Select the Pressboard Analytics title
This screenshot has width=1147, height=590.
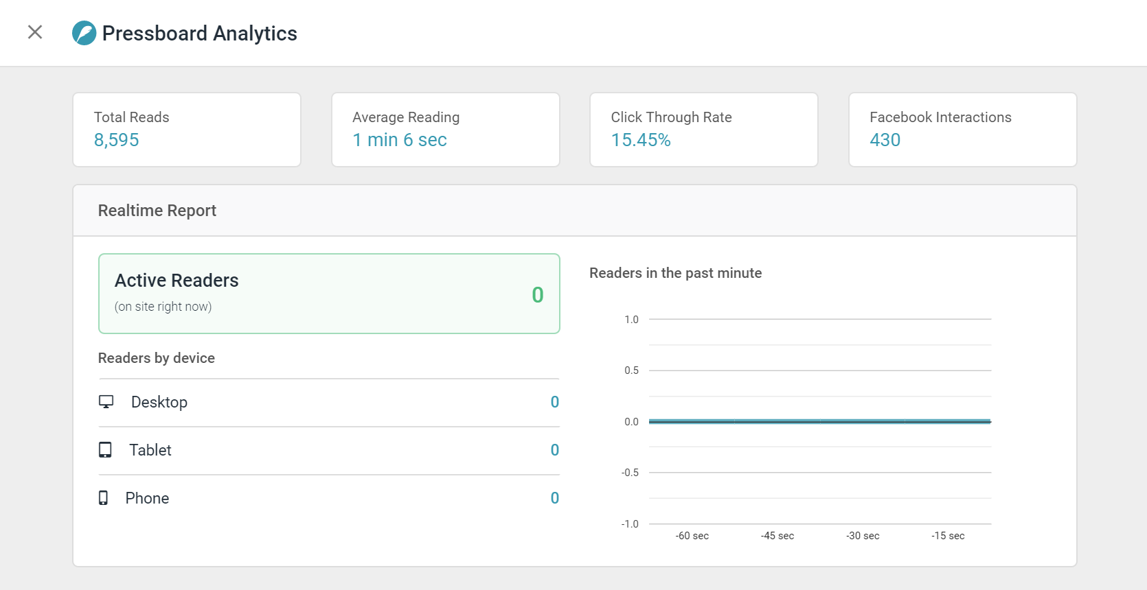(200, 33)
